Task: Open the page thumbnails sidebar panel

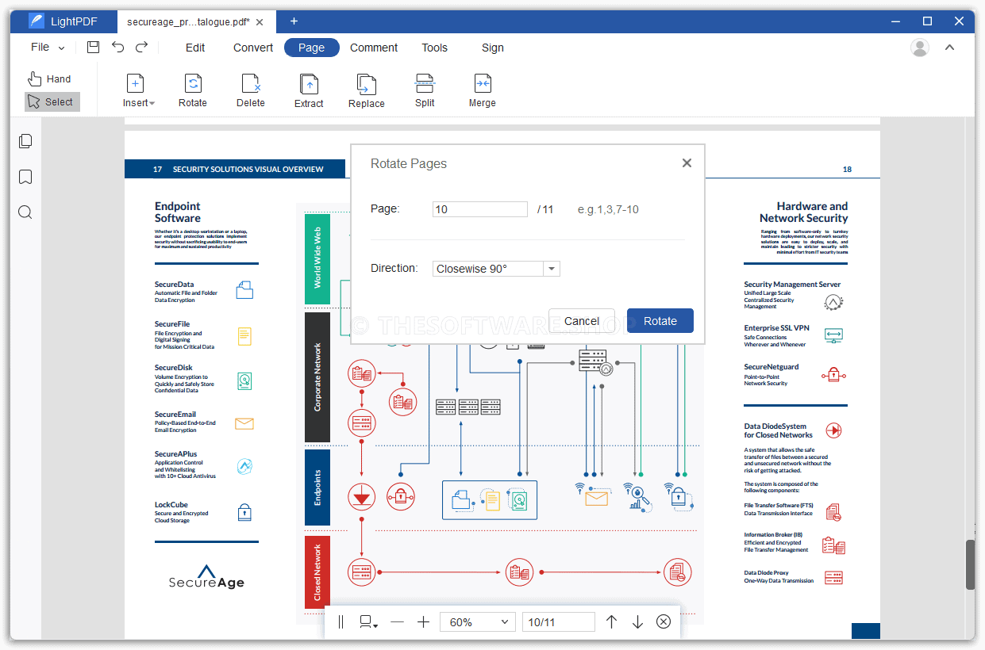Action: coord(25,141)
